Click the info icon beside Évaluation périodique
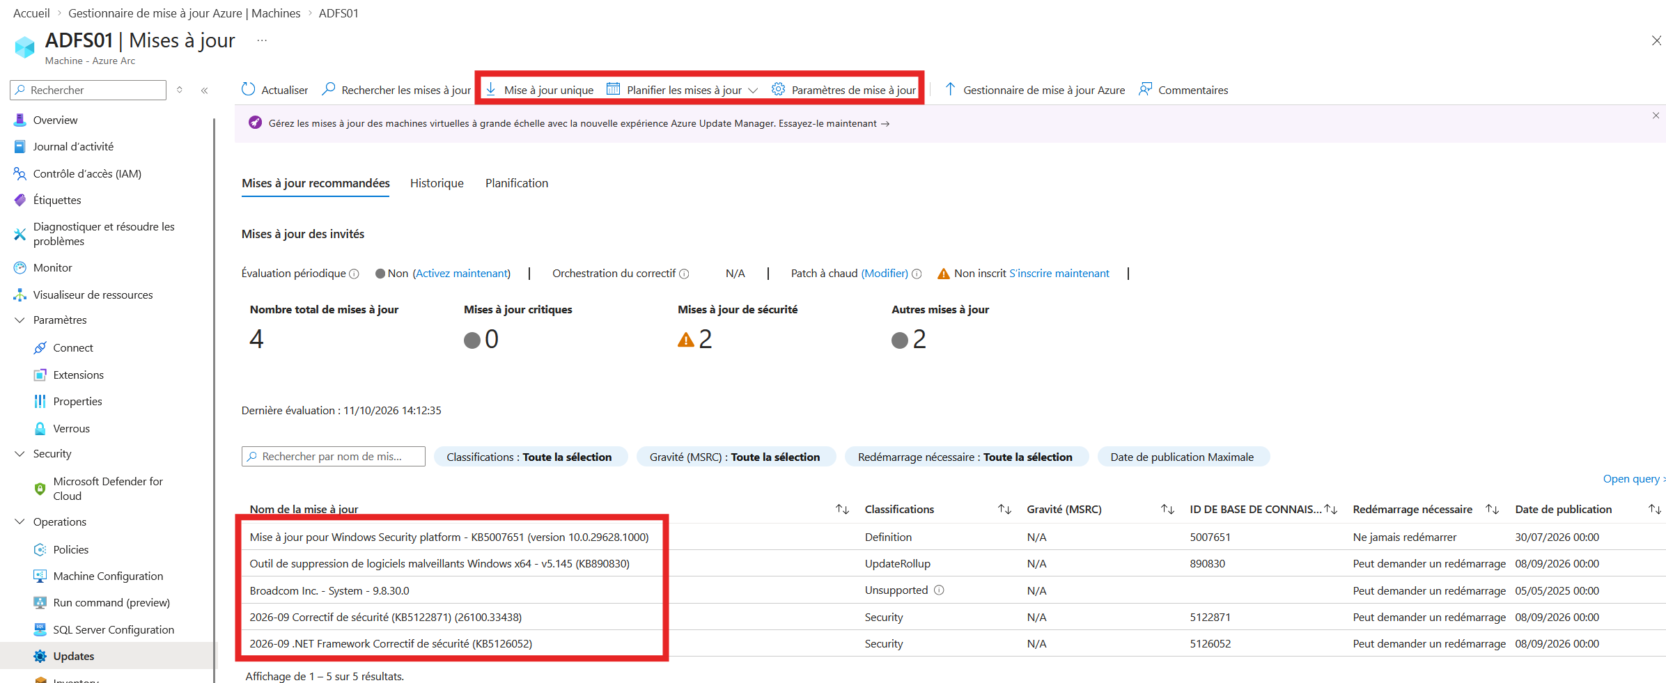This screenshot has height=683, width=1666. click(354, 274)
